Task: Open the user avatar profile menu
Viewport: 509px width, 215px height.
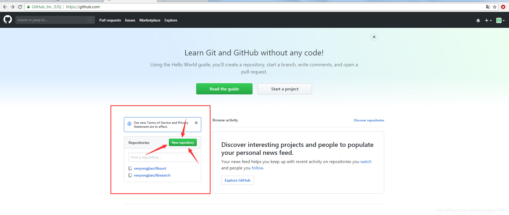Action: (x=500, y=20)
